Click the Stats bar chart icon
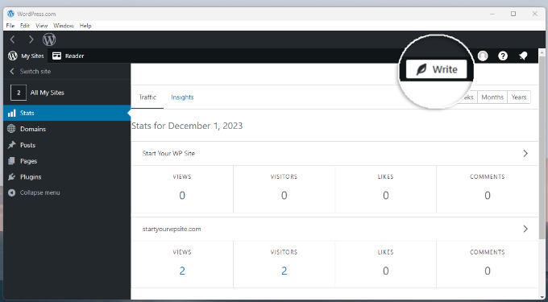Viewport: 548px width, 302px height. pos(12,113)
